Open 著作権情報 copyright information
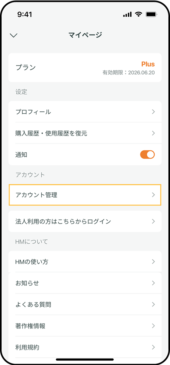This screenshot has height=365, width=170. pos(85,326)
